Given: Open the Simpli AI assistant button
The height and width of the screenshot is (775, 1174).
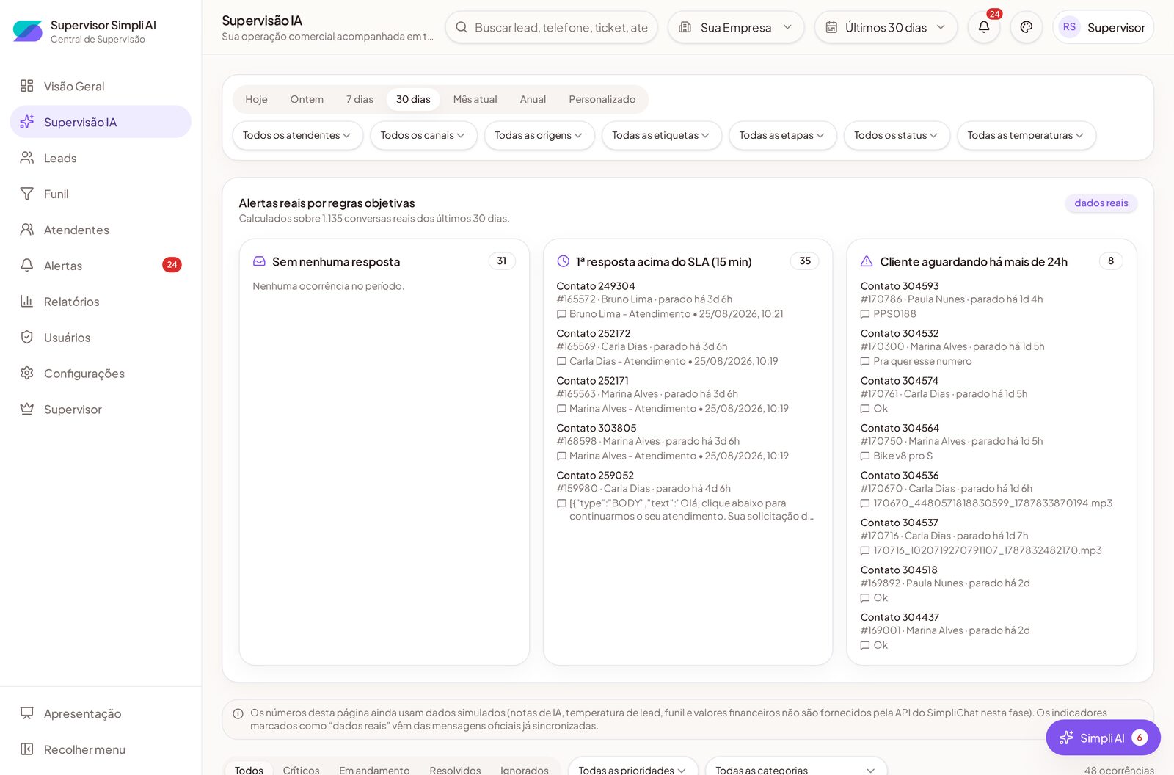Looking at the screenshot, I should (1103, 738).
